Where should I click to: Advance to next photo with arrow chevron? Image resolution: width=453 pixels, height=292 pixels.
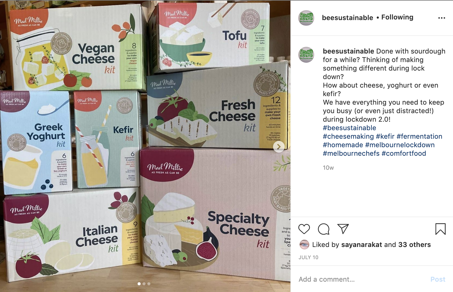tap(279, 147)
